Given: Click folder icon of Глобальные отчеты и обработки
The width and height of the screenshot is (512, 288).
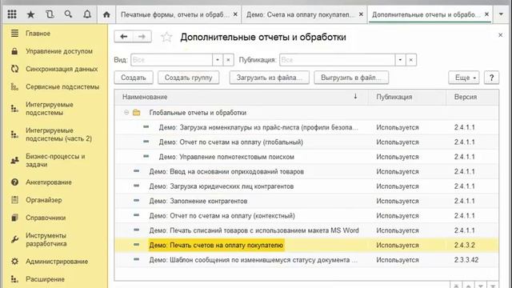Looking at the screenshot, I should point(137,113).
